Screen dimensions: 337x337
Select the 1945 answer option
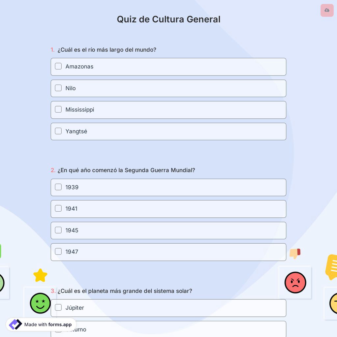coord(168,231)
